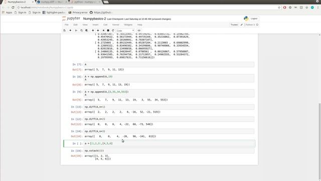Screen dimensions: 321x181
Task: Click the teal round extension icon in the browser toolbar
Action: [312, 8]
